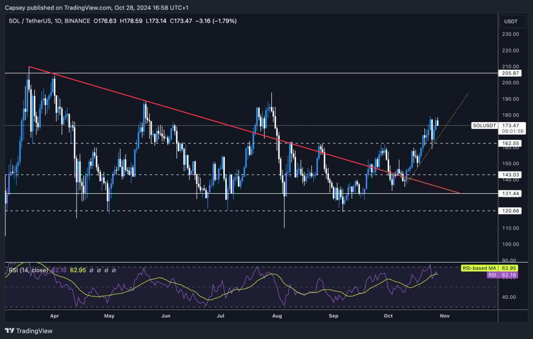Click the 131.44 support price label

pos(510,193)
